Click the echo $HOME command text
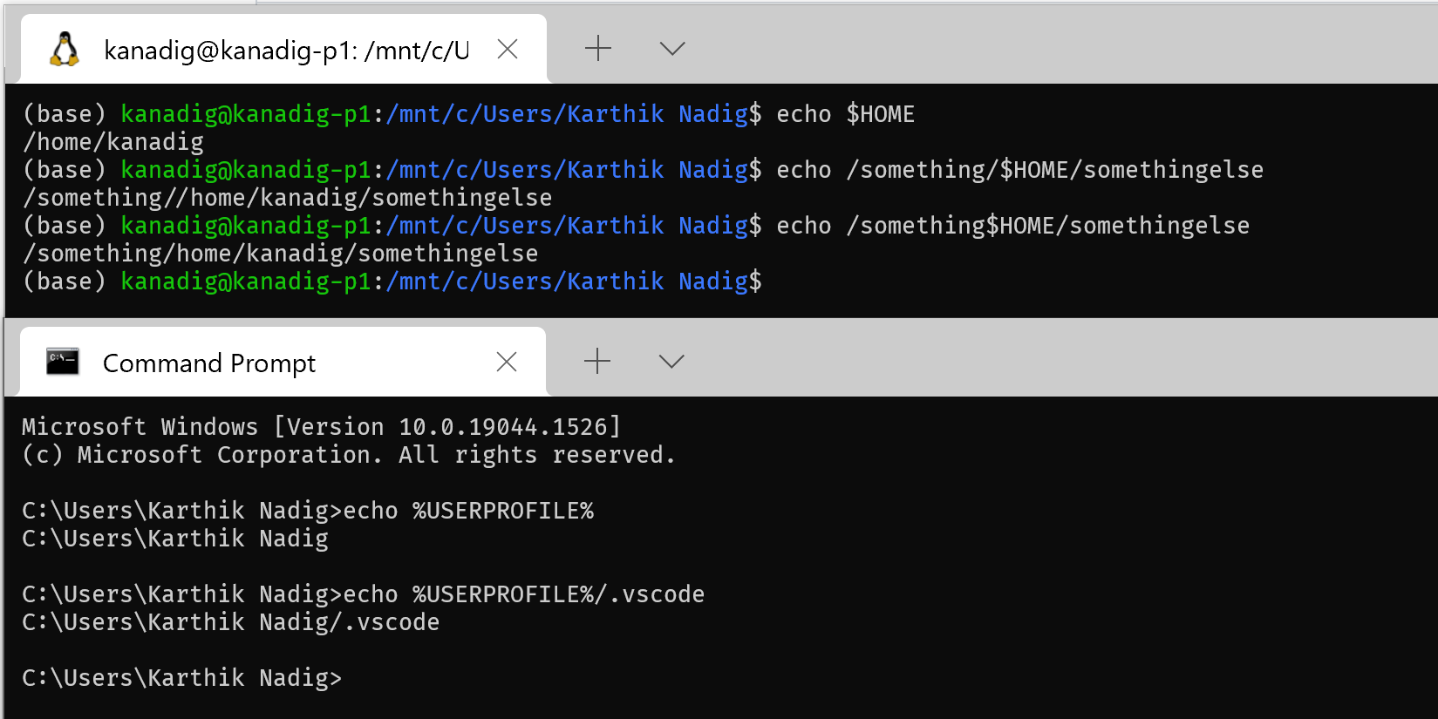The image size is (1438, 719). tap(844, 113)
